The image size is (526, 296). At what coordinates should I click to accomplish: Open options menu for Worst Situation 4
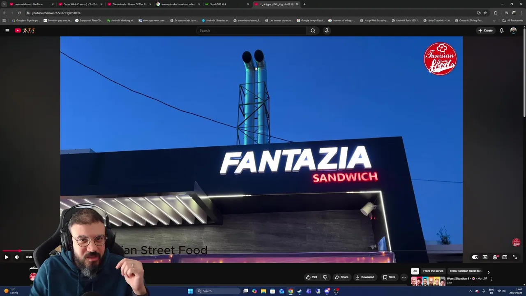pyautogui.click(x=491, y=279)
